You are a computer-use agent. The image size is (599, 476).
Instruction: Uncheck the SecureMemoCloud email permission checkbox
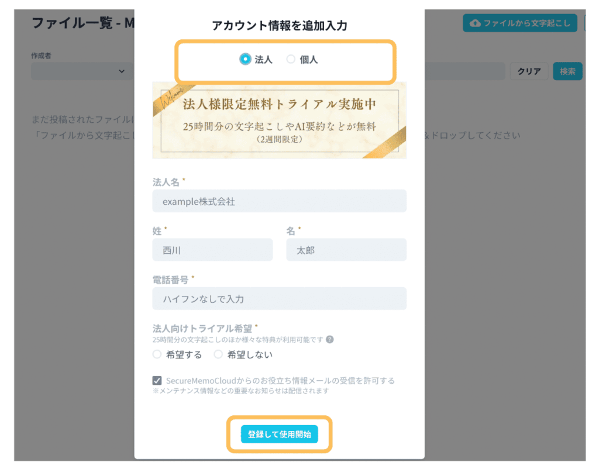point(157,380)
